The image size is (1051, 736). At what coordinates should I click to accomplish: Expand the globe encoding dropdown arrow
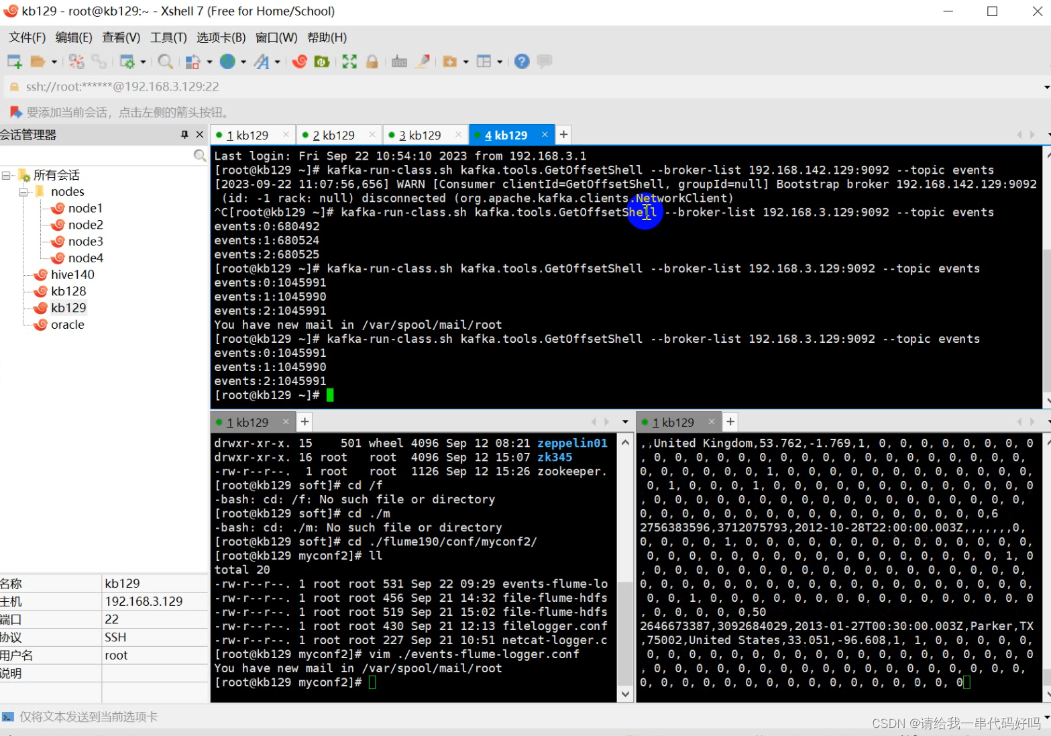point(243,62)
